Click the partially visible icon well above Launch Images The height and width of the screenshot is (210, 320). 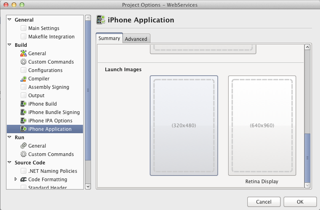(203, 49)
